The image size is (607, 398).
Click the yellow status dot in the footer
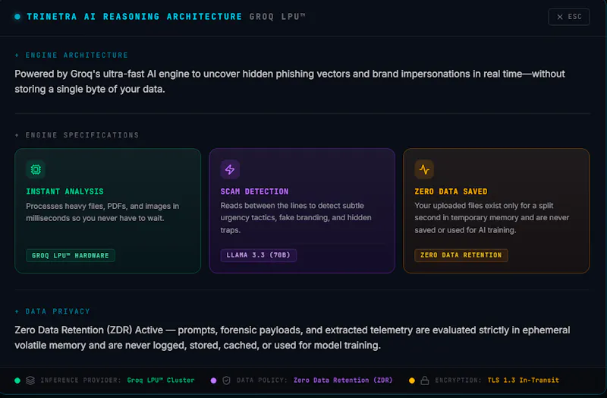[412, 381]
